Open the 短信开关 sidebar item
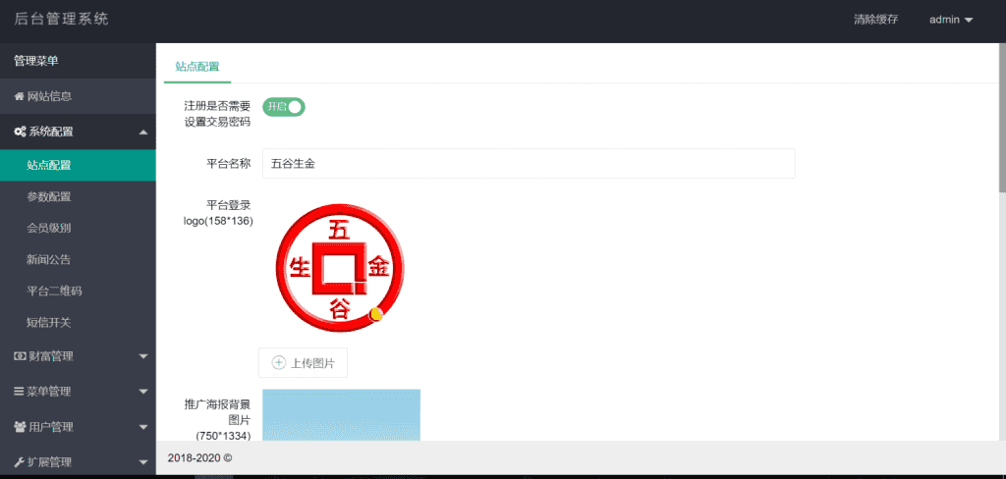This screenshot has width=1006, height=479. click(x=78, y=323)
